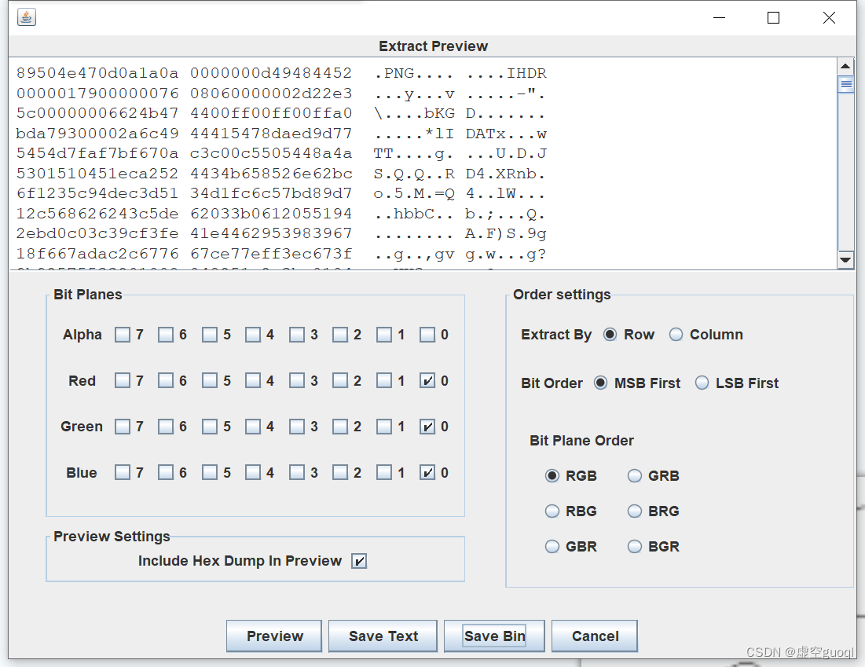Select BGR bit plane order
The image size is (865, 667).
pos(634,546)
